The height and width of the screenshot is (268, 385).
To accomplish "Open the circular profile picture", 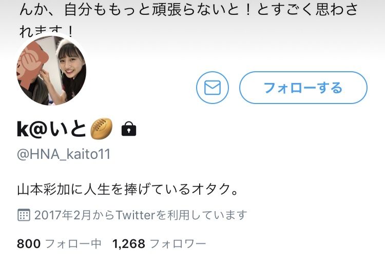I will coord(51,70).
